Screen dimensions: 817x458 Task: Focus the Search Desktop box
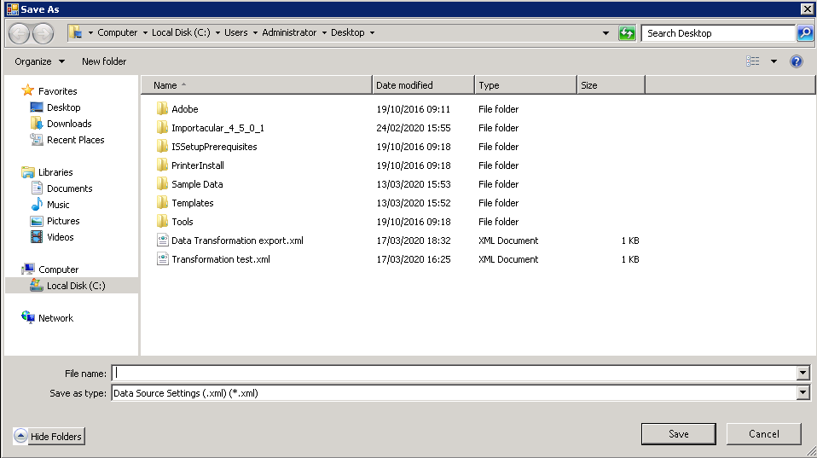pos(718,32)
